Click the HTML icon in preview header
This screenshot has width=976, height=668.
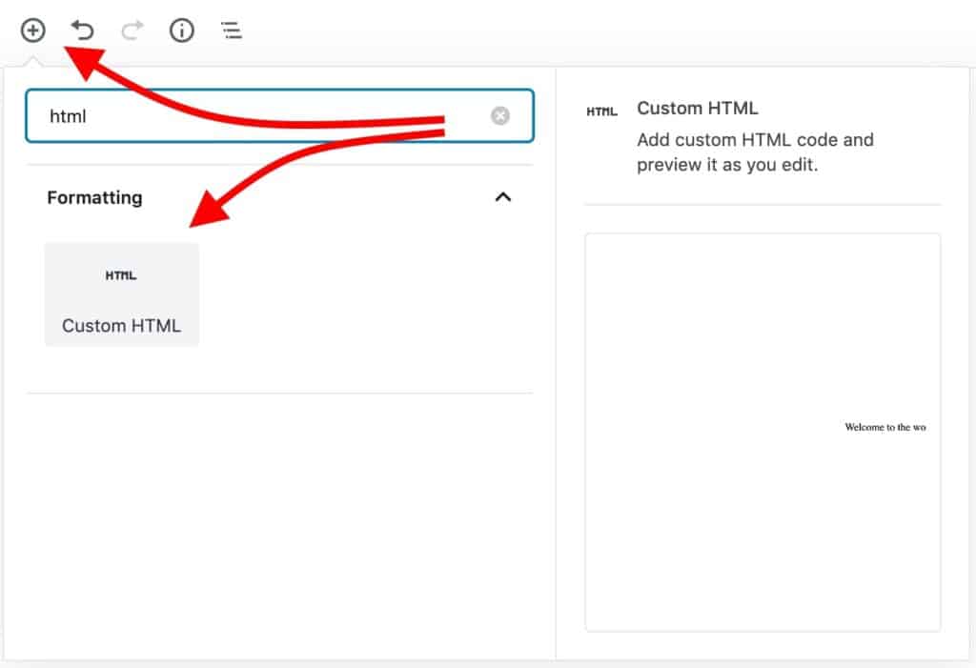click(602, 111)
